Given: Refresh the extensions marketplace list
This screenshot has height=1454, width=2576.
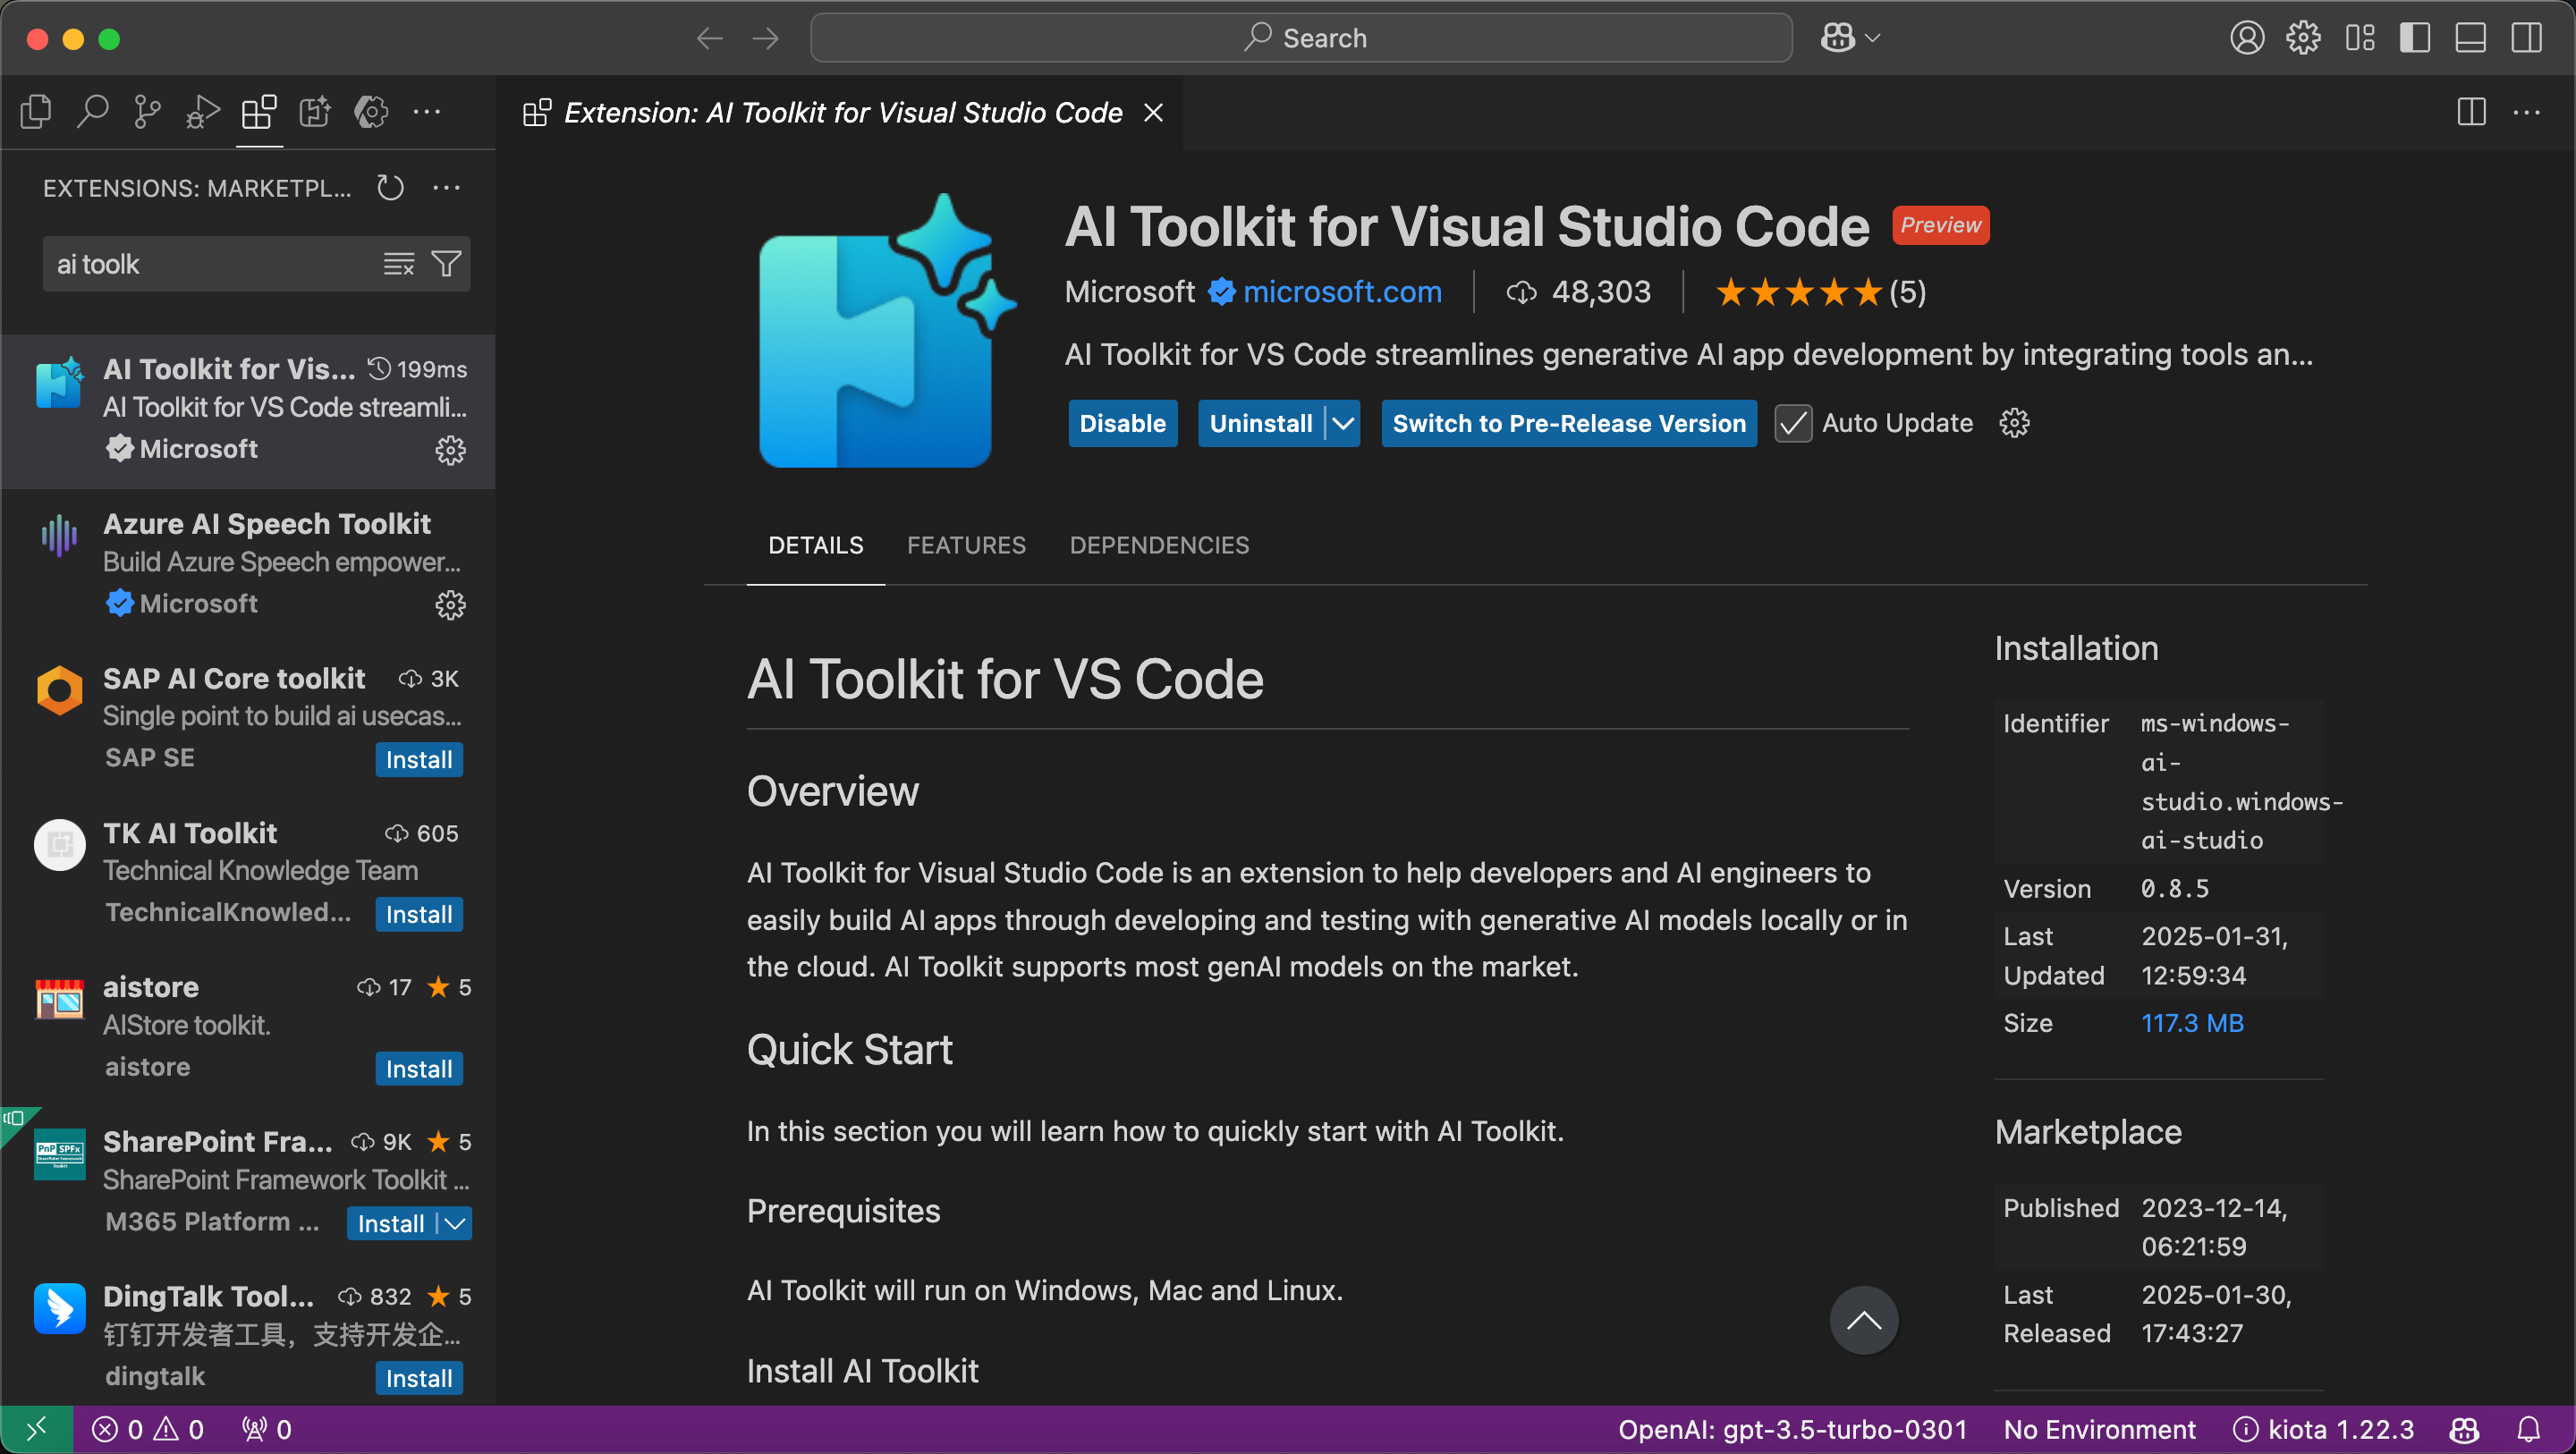Looking at the screenshot, I should click(x=390, y=187).
